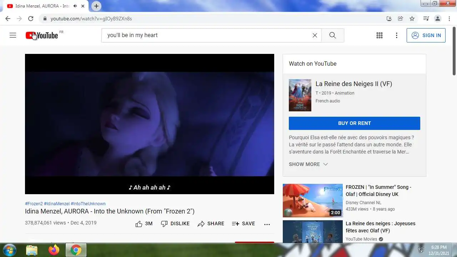
Task: Open Chrome three-dot menu
Action: tap(449, 19)
